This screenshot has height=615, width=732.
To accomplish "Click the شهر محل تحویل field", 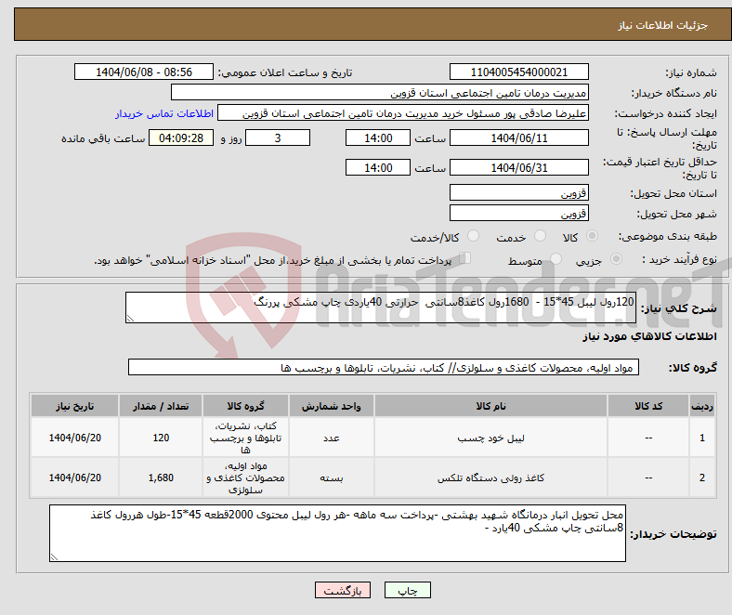I will point(518,213).
